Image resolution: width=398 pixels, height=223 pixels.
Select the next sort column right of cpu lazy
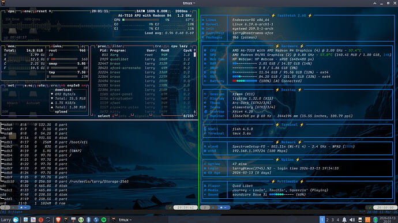pyautogui.click(x=190, y=46)
